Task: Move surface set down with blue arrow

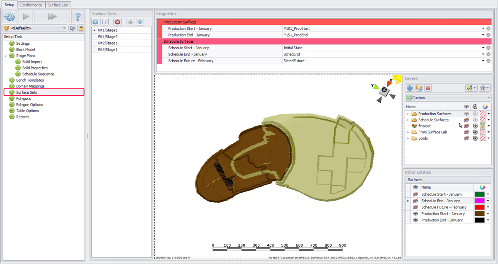Action: coord(140,22)
